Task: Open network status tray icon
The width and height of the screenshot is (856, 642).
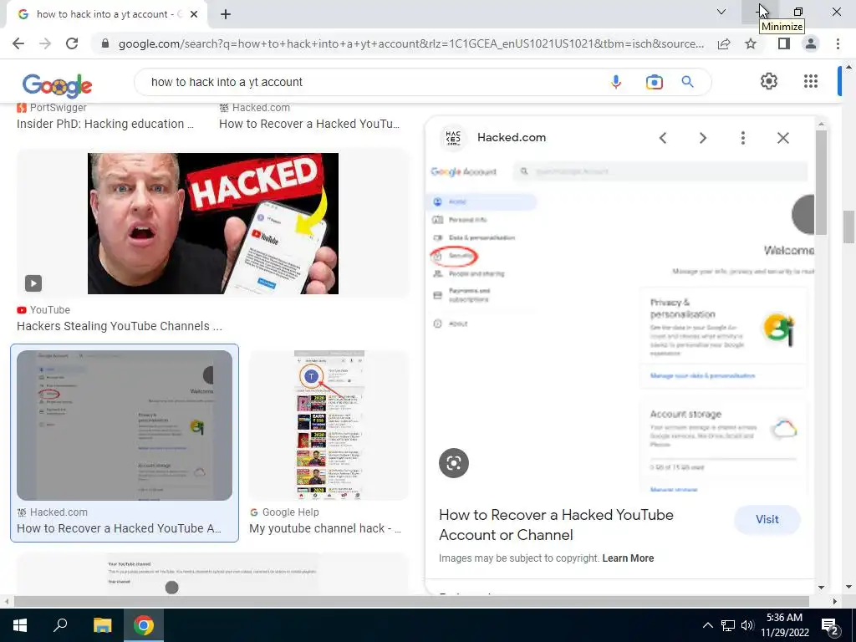Action: pos(728,625)
